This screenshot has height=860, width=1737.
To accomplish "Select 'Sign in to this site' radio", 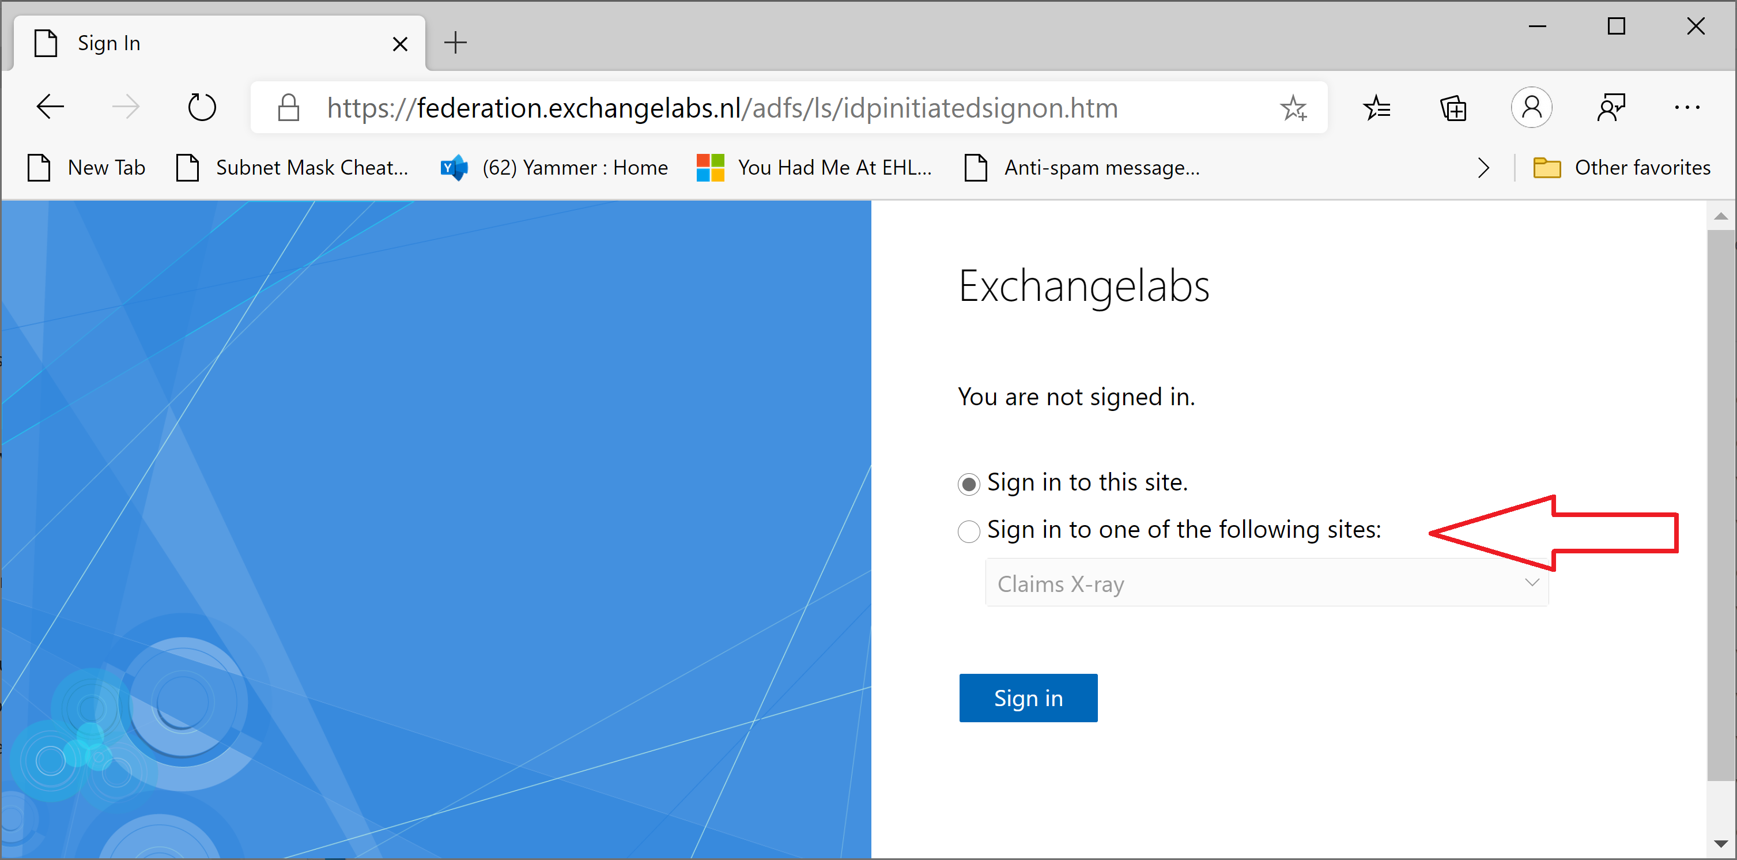I will 969,484.
